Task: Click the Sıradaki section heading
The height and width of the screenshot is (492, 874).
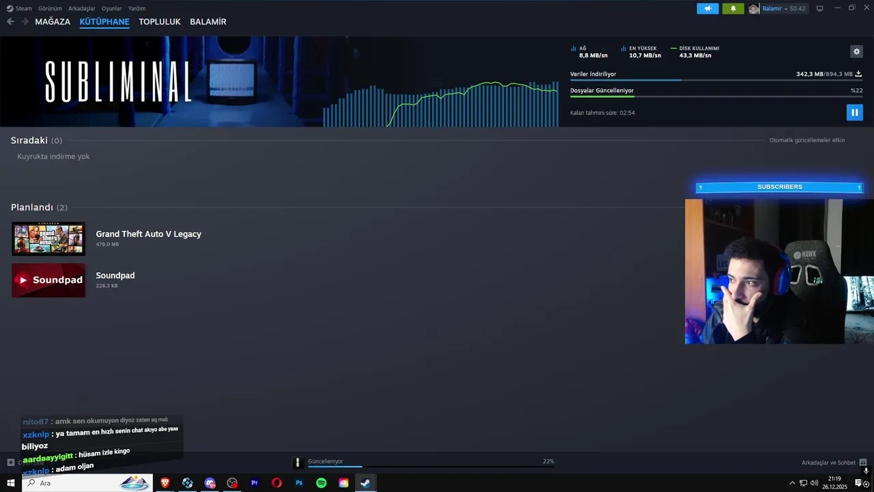Action: 36,140
